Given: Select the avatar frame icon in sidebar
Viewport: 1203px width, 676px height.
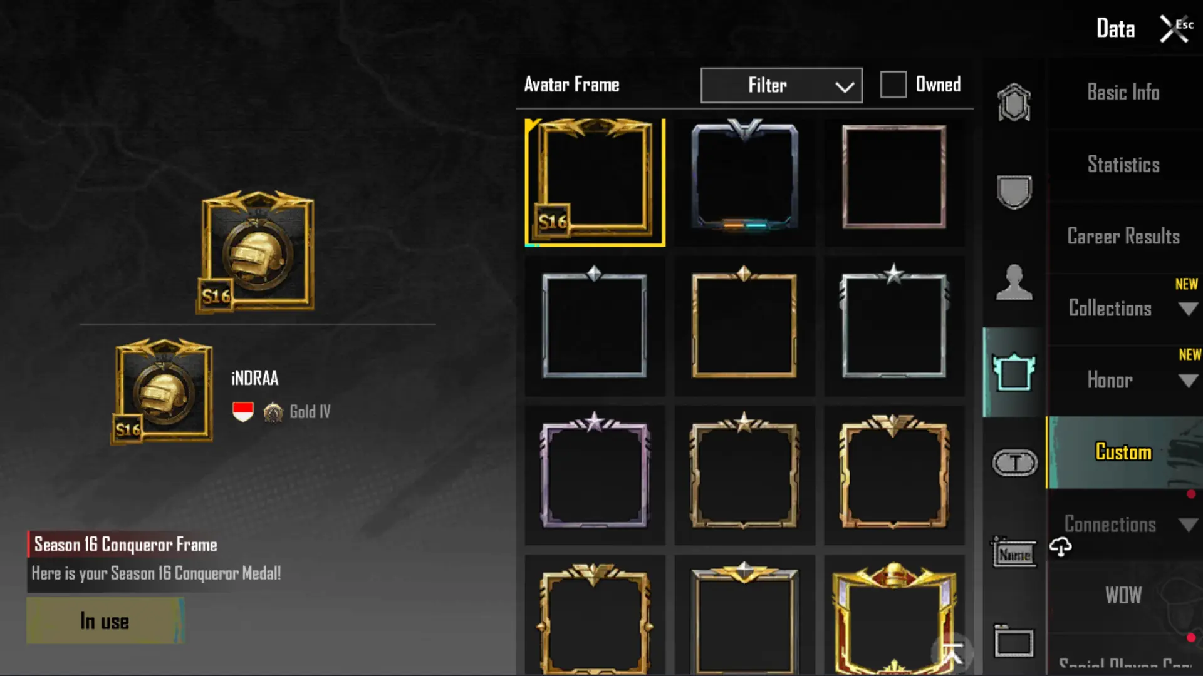Looking at the screenshot, I should click(x=1014, y=372).
